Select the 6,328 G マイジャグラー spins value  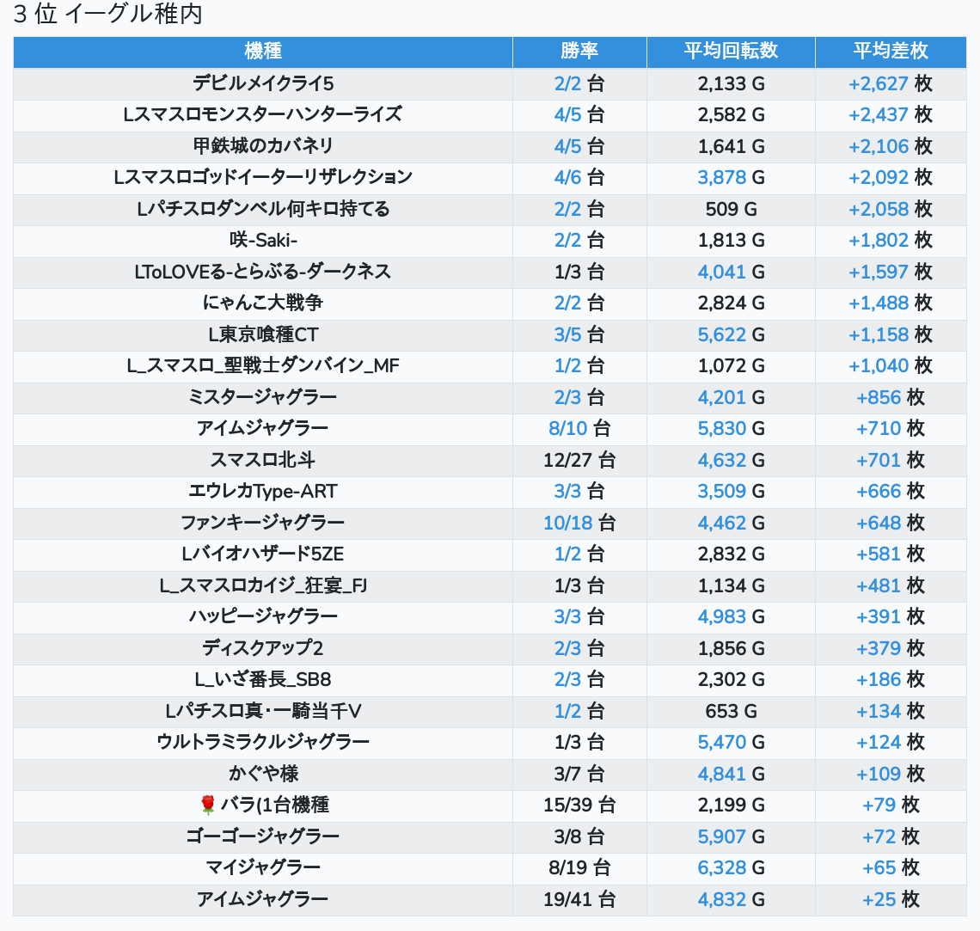click(x=722, y=867)
